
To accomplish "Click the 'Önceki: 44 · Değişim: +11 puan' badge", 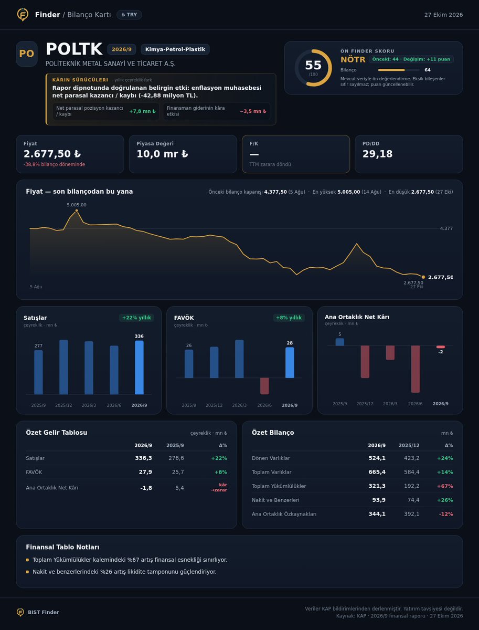I will click(x=411, y=59).
